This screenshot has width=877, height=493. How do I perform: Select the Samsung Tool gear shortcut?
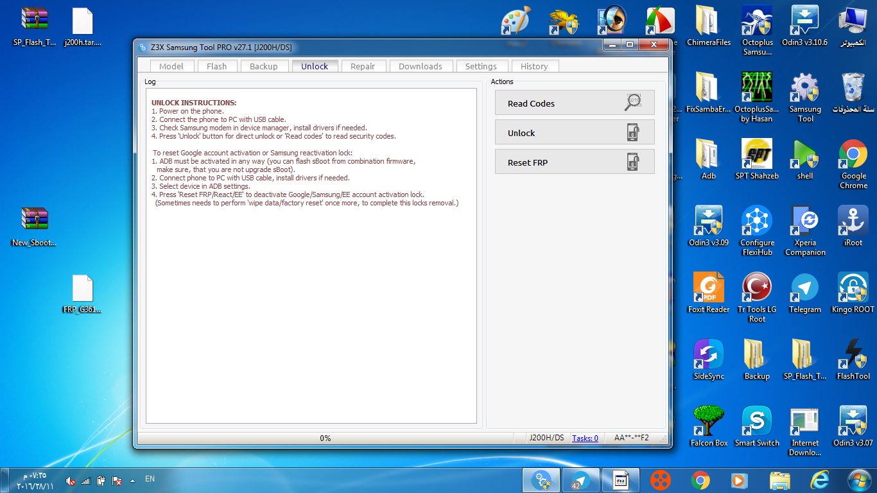(805, 98)
